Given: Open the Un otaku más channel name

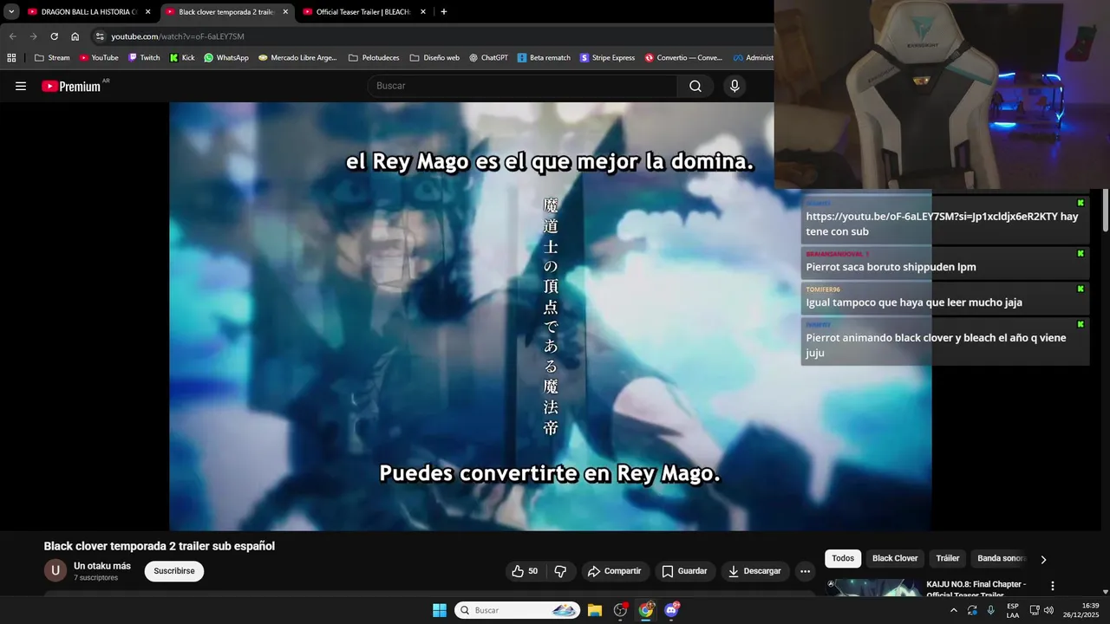Looking at the screenshot, I should 102,566.
